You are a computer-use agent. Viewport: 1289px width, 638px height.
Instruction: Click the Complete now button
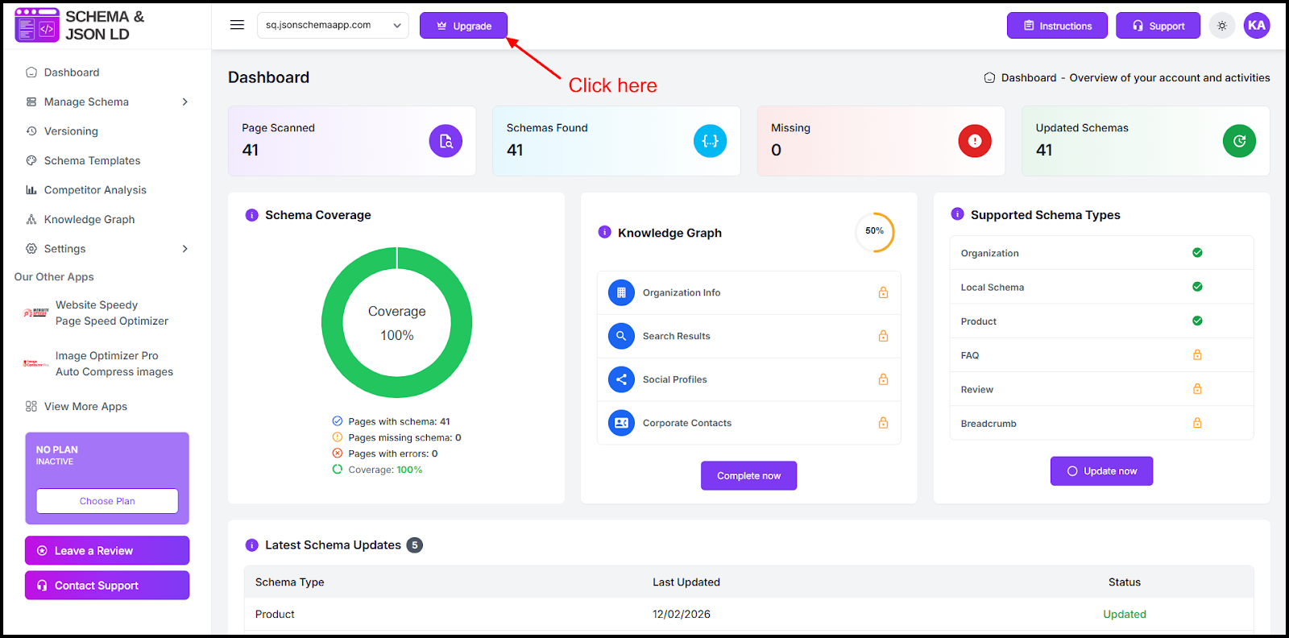click(x=748, y=475)
